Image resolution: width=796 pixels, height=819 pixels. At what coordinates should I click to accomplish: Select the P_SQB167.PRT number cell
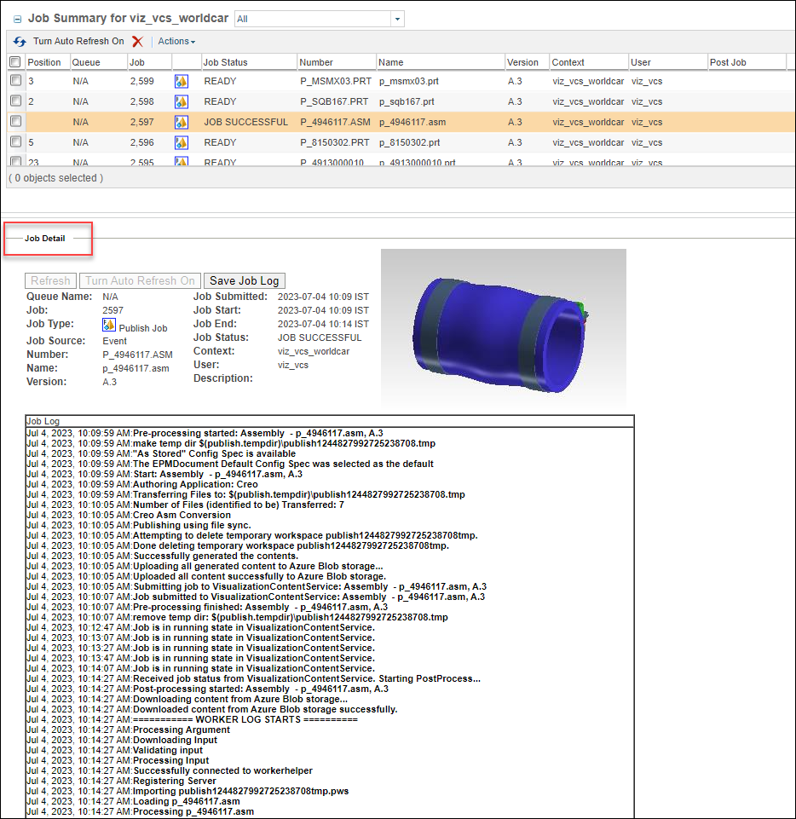coord(334,102)
